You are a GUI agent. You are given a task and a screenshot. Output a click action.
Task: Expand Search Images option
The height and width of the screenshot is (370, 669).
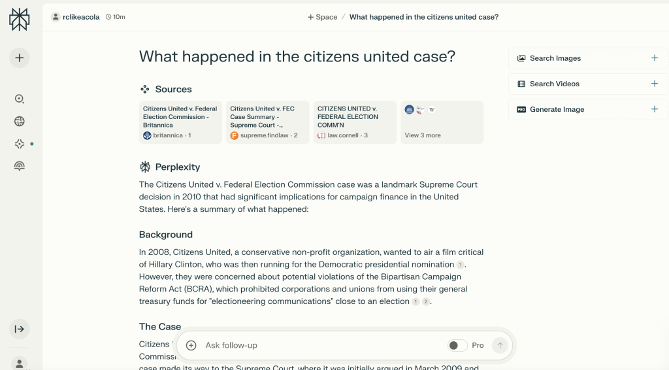[585, 58]
